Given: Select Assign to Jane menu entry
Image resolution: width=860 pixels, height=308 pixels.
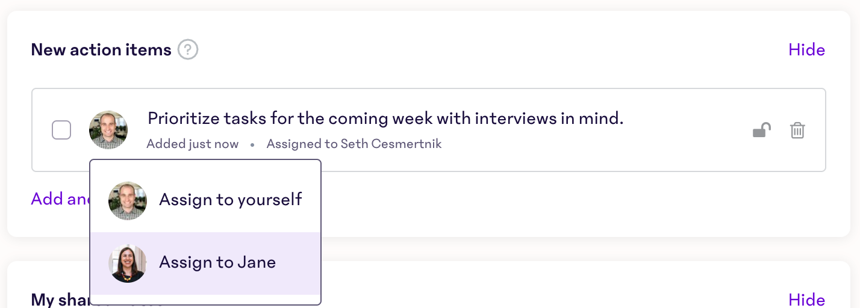Looking at the screenshot, I should tap(205, 263).
